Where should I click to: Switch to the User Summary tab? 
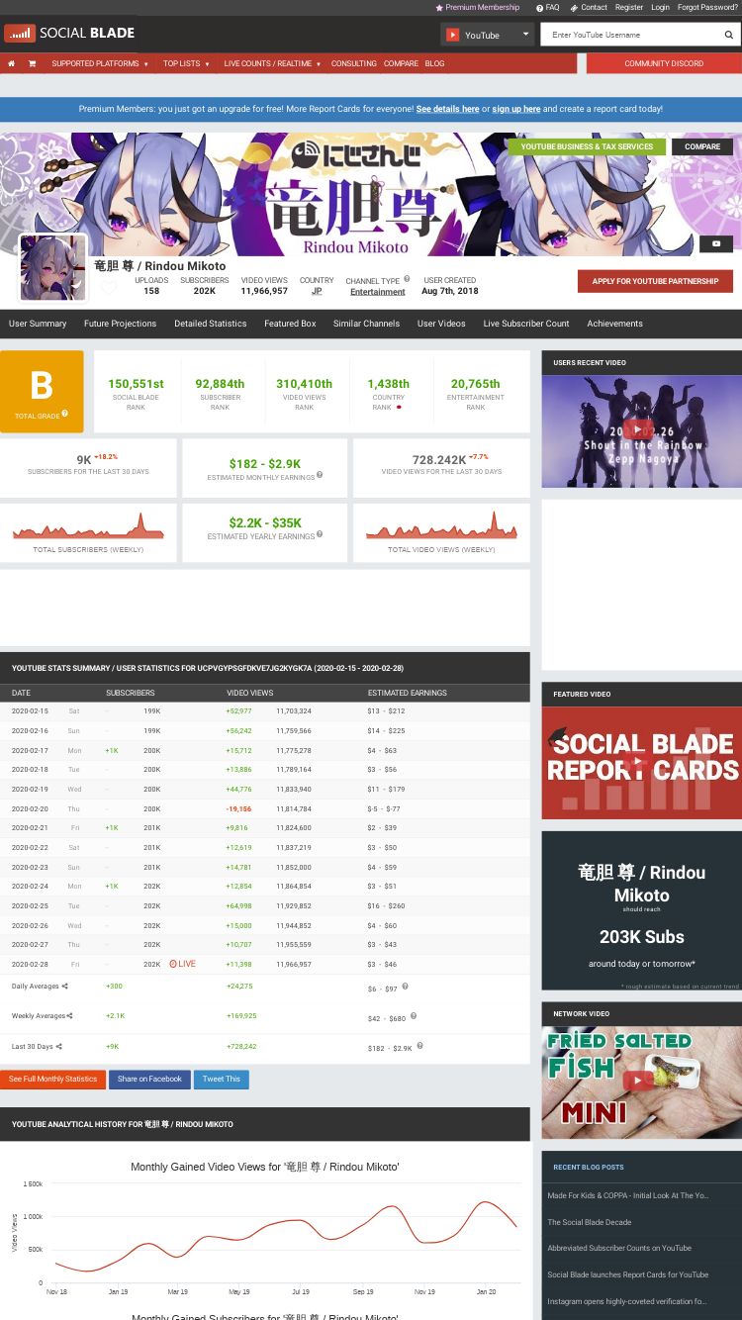pyautogui.click(x=38, y=324)
